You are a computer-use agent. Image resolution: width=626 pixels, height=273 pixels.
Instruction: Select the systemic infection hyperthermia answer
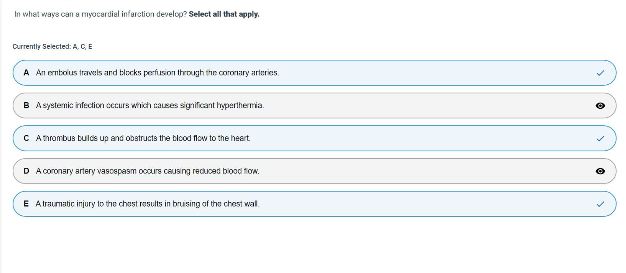click(x=150, y=106)
